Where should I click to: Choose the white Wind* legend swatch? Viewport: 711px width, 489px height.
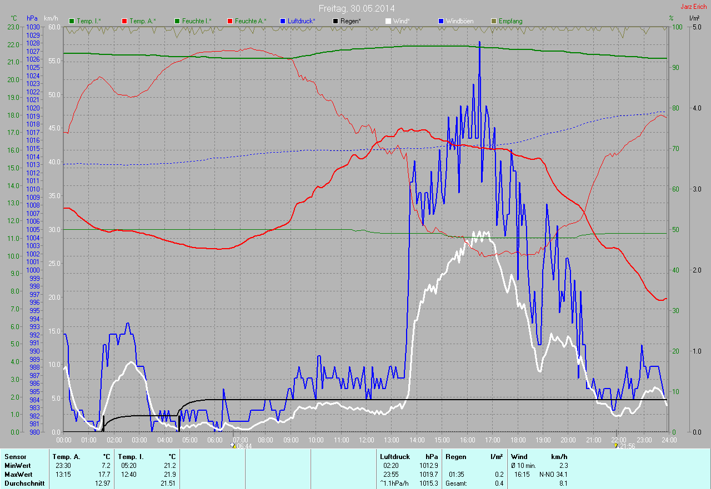coord(388,21)
